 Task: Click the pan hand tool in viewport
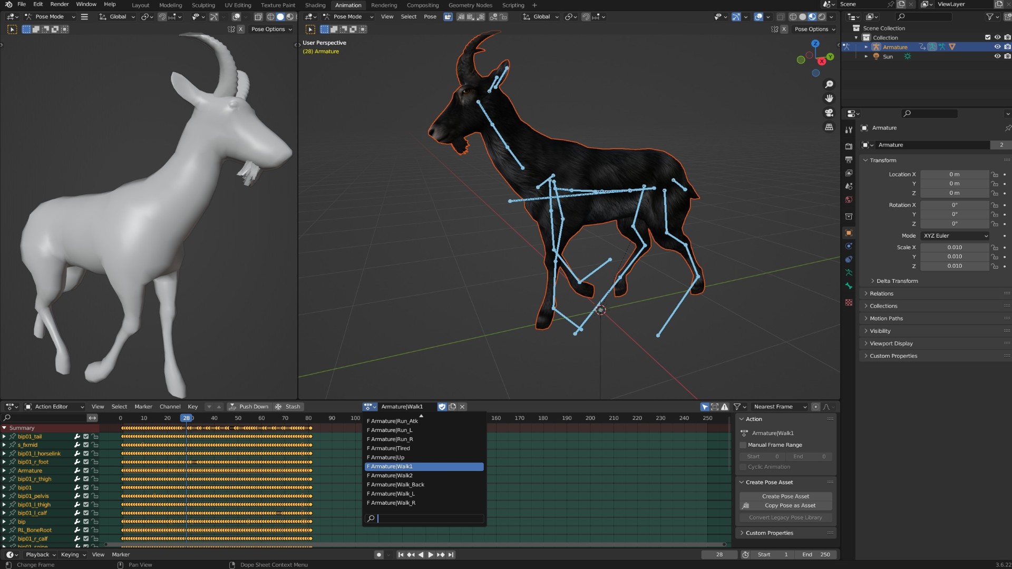829,99
